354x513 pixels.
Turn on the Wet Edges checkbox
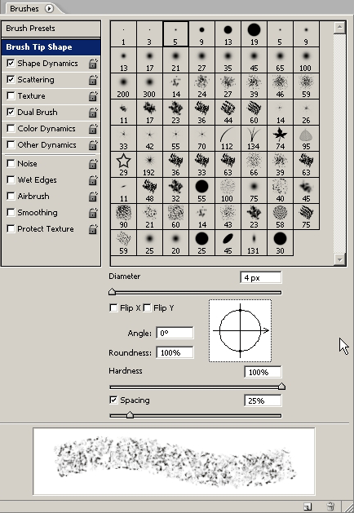11,179
